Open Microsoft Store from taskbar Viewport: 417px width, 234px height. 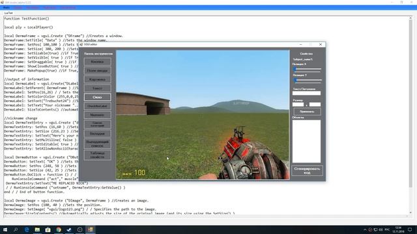[48, 229]
